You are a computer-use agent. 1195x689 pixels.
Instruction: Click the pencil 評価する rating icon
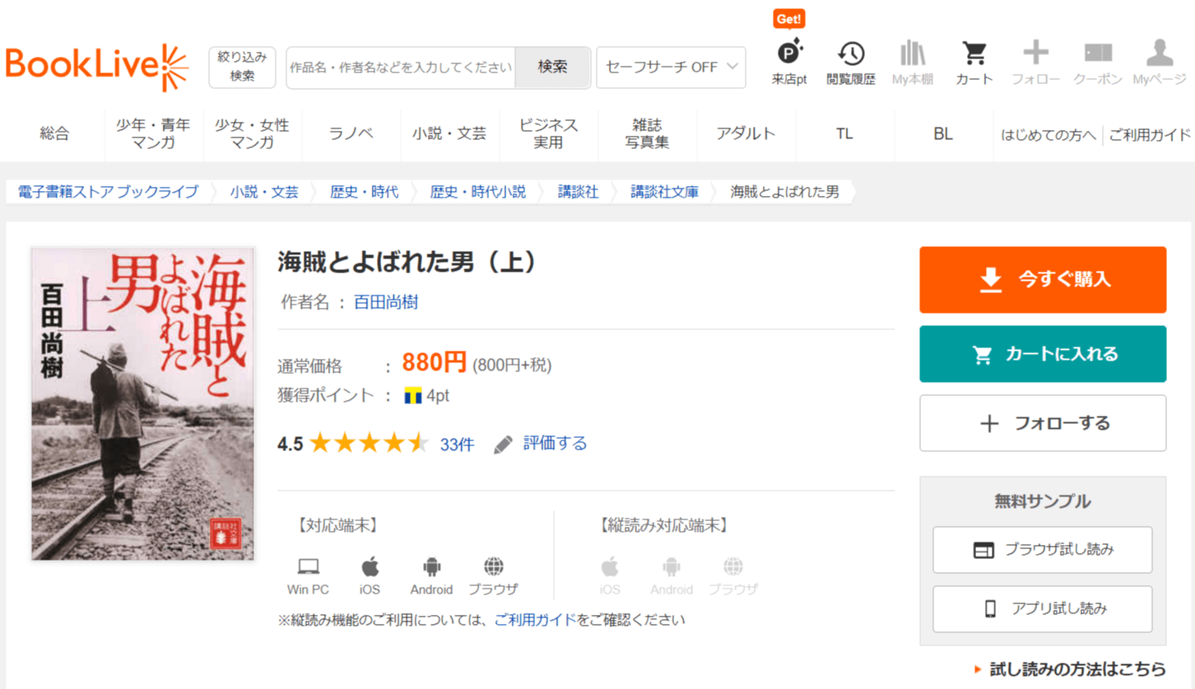tap(503, 445)
